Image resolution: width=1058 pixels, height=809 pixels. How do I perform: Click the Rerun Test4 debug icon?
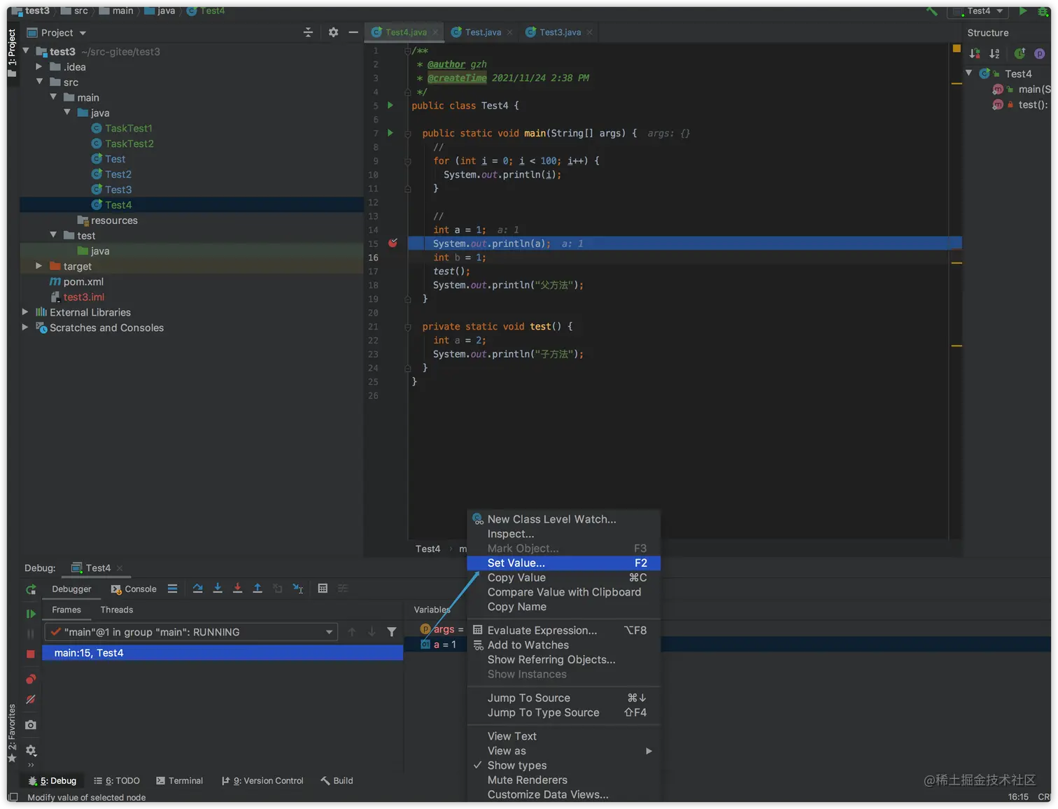click(x=31, y=590)
